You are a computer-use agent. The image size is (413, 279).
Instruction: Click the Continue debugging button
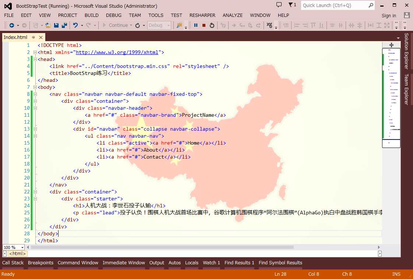(x=115, y=25)
